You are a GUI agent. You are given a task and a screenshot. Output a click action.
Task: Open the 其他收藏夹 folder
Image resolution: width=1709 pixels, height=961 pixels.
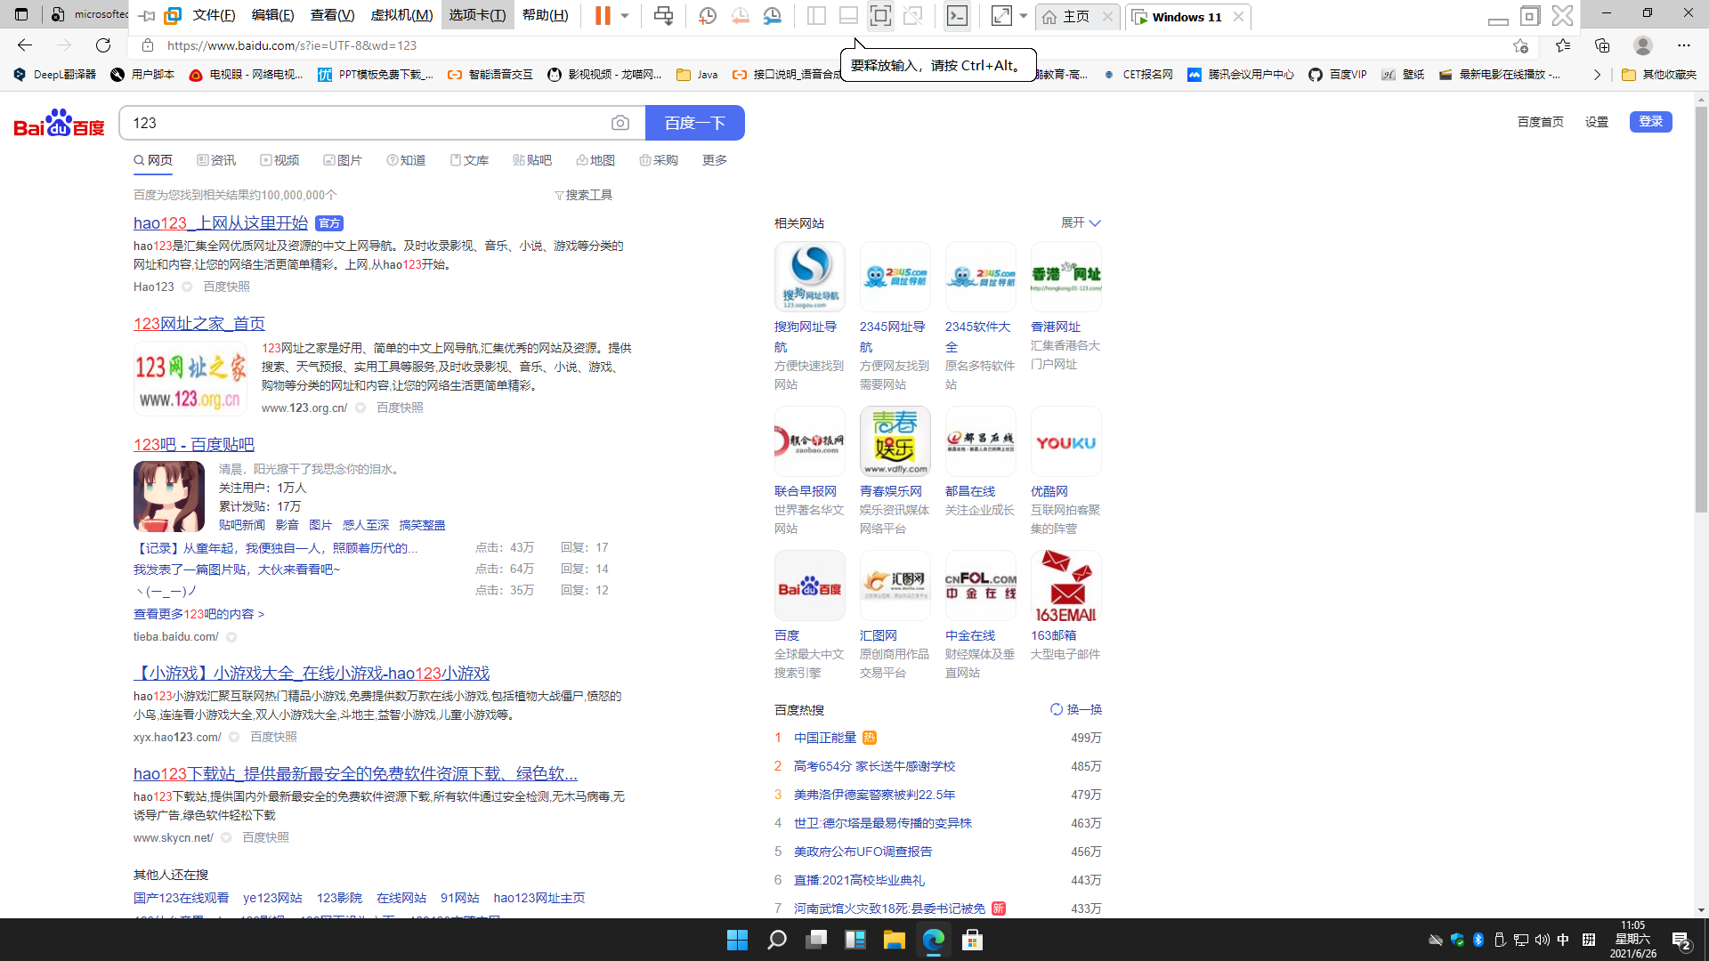pos(1659,75)
